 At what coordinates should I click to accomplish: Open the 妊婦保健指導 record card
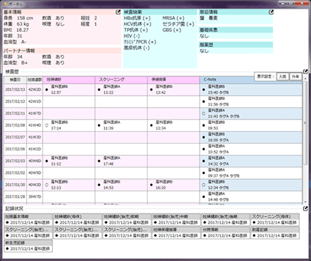point(176,233)
